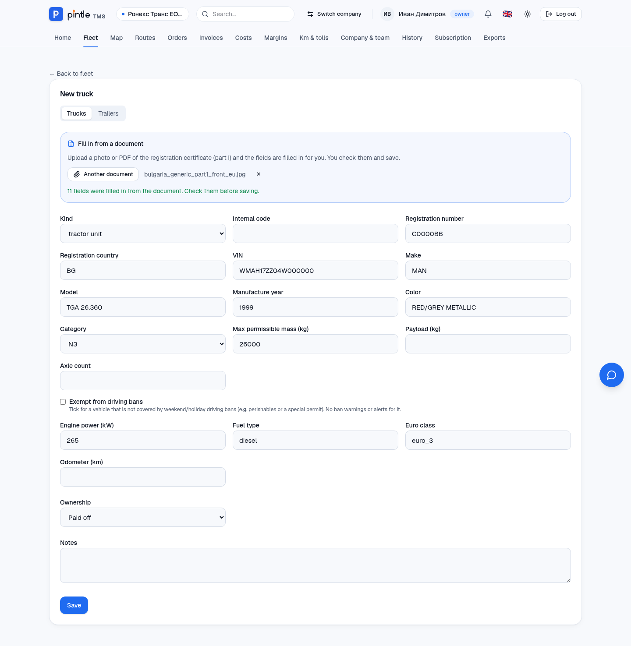Open the Ронекс Транс company selector
Viewport: 631px width, 646px height.
[x=152, y=14]
